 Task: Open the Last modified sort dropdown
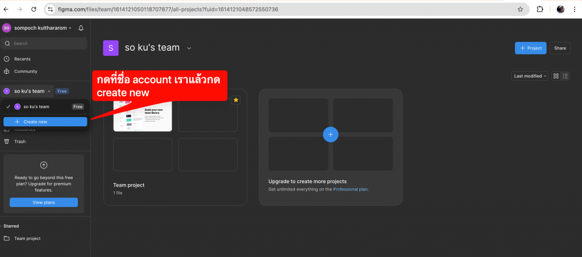tap(530, 76)
